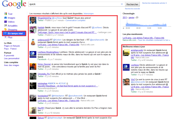Click inside the search field containing quick
The height and width of the screenshot is (119, 173).
tap(73, 5)
